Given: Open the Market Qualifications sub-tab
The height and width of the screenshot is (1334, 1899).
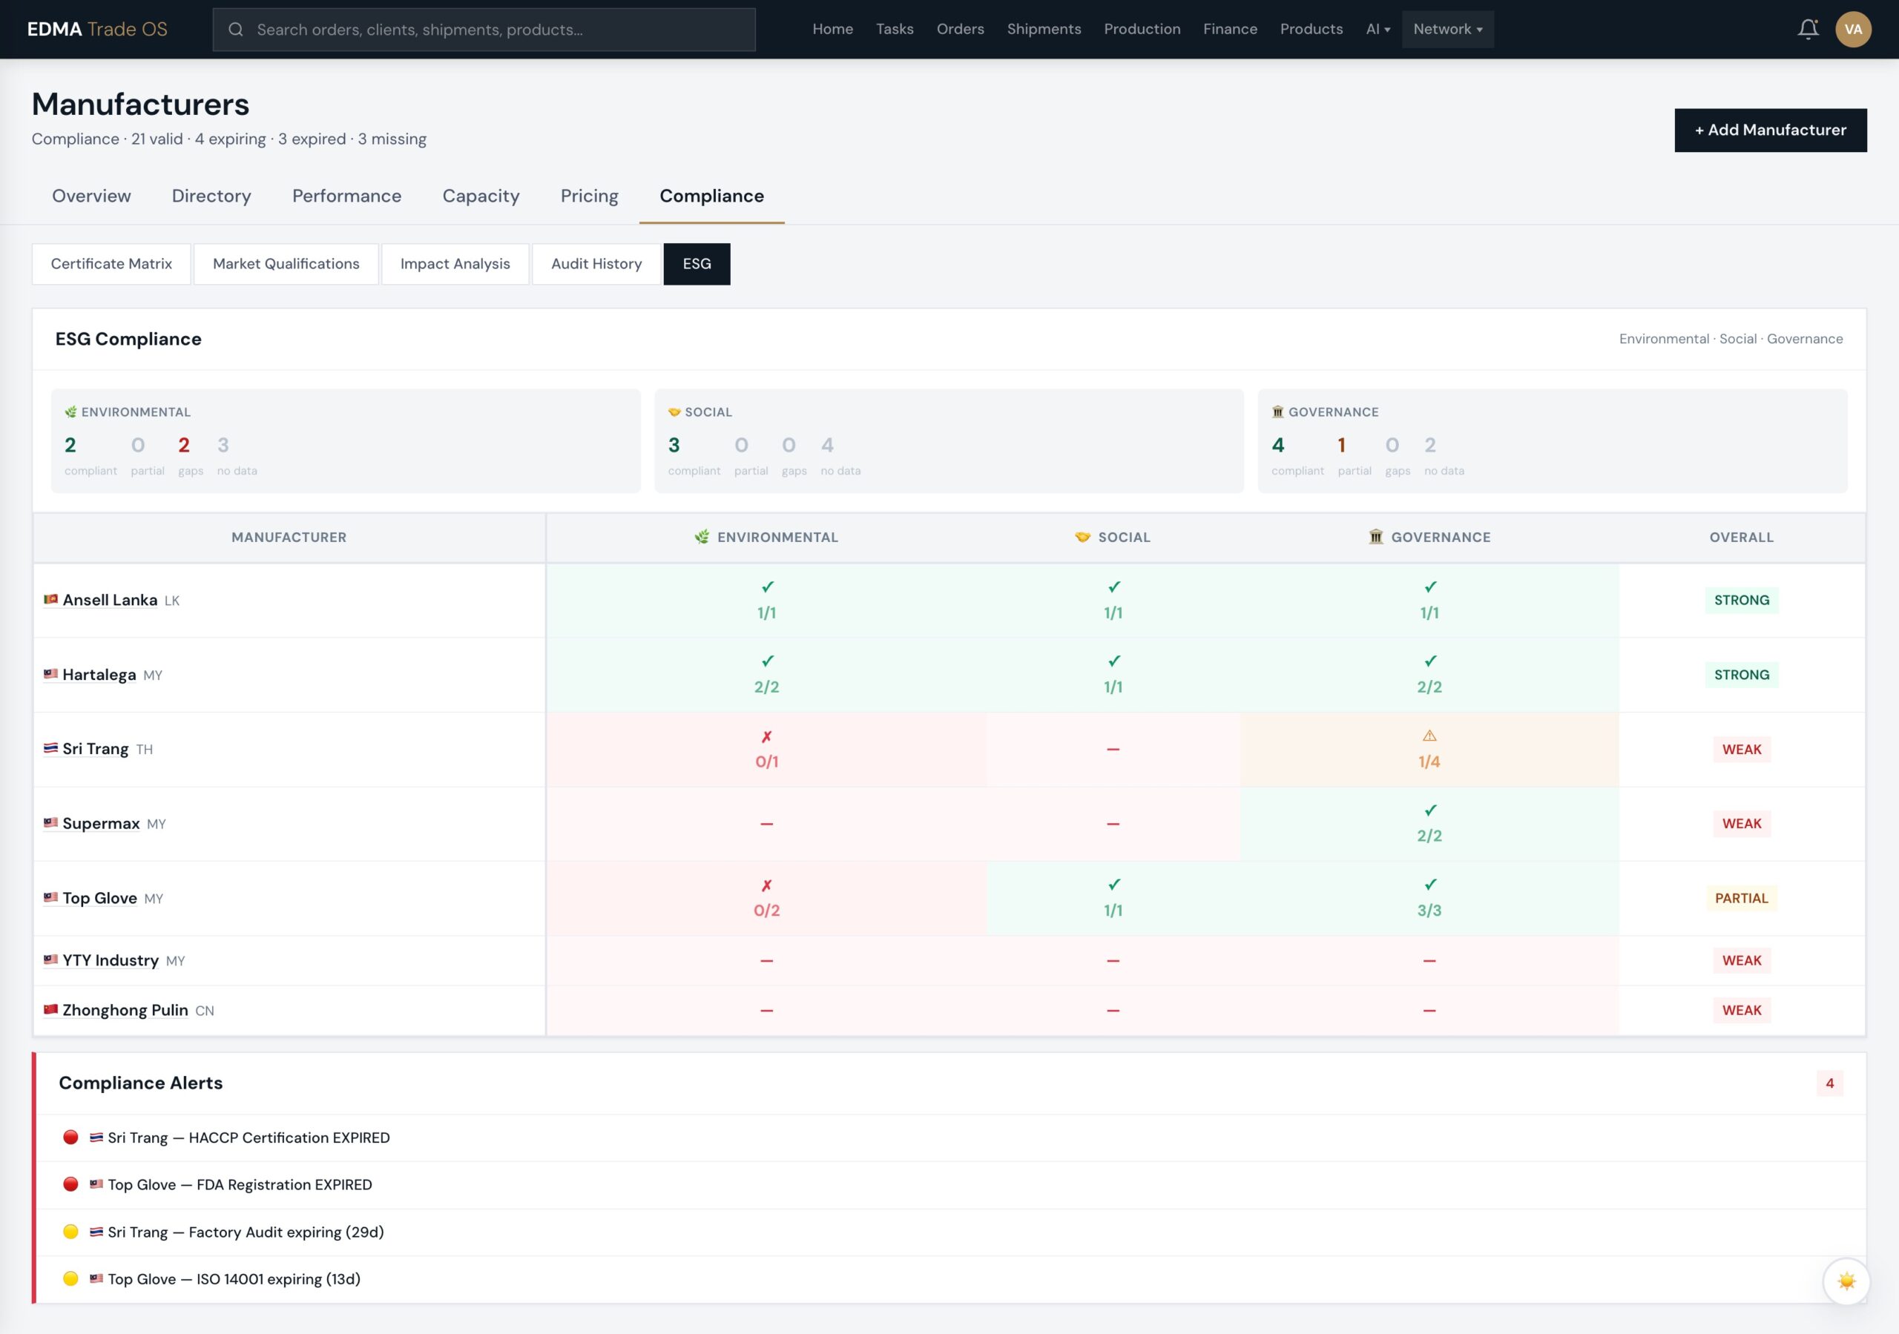Looking at the screenshot, I should [286, 264].
